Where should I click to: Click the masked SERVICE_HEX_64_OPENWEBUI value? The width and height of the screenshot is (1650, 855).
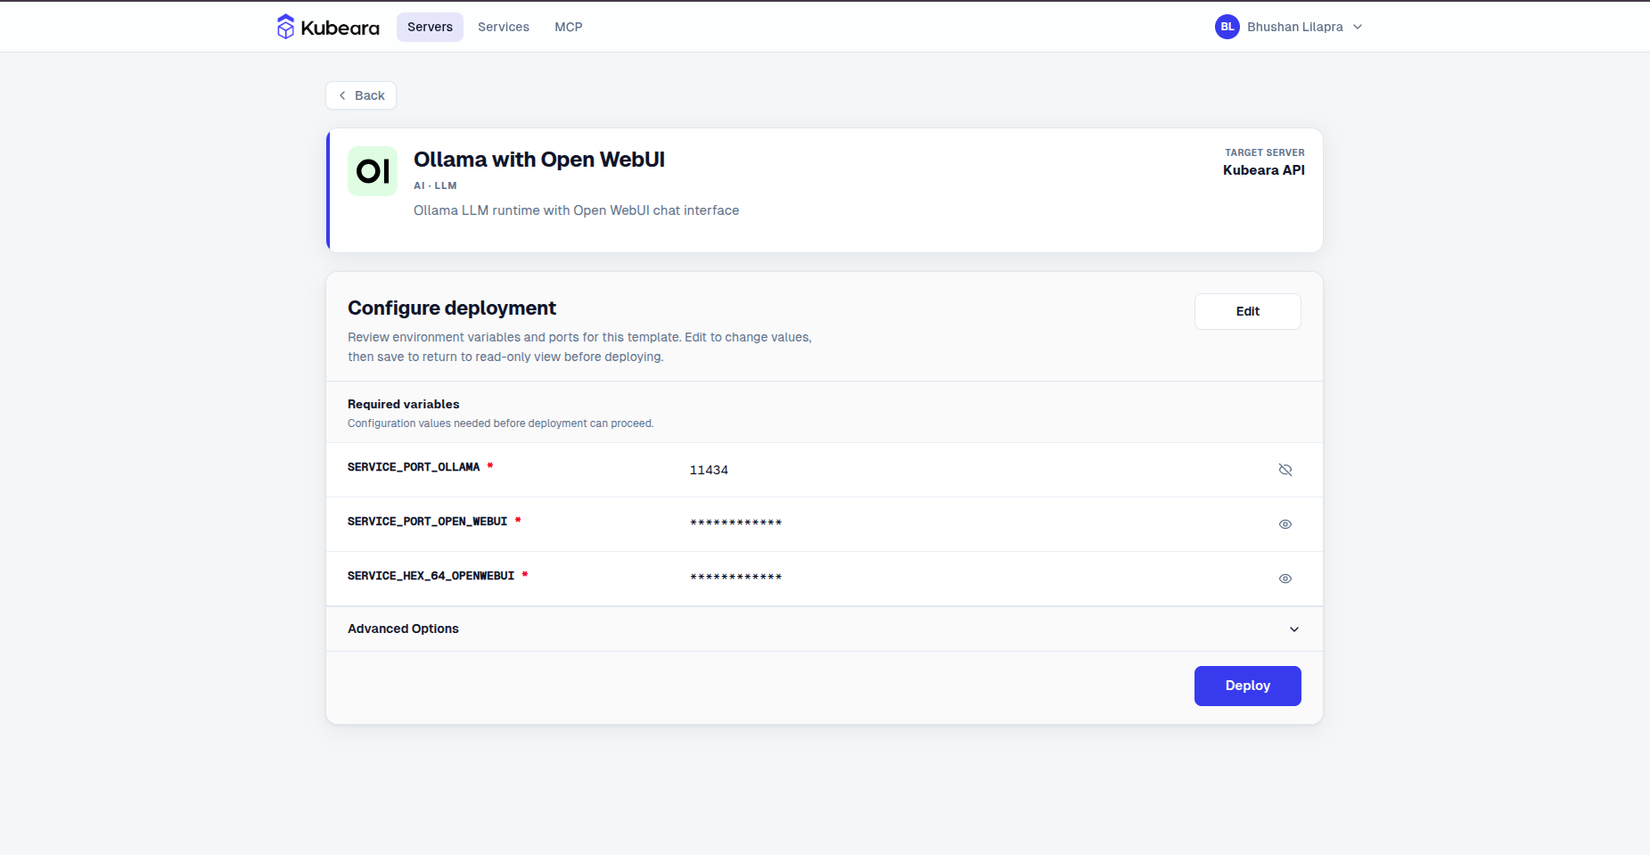point(736,578)
